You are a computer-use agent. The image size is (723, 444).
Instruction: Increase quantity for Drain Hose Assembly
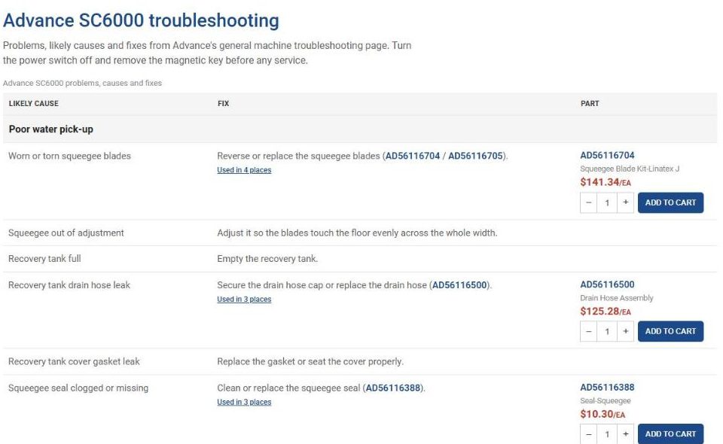click(x=625, y=332)
